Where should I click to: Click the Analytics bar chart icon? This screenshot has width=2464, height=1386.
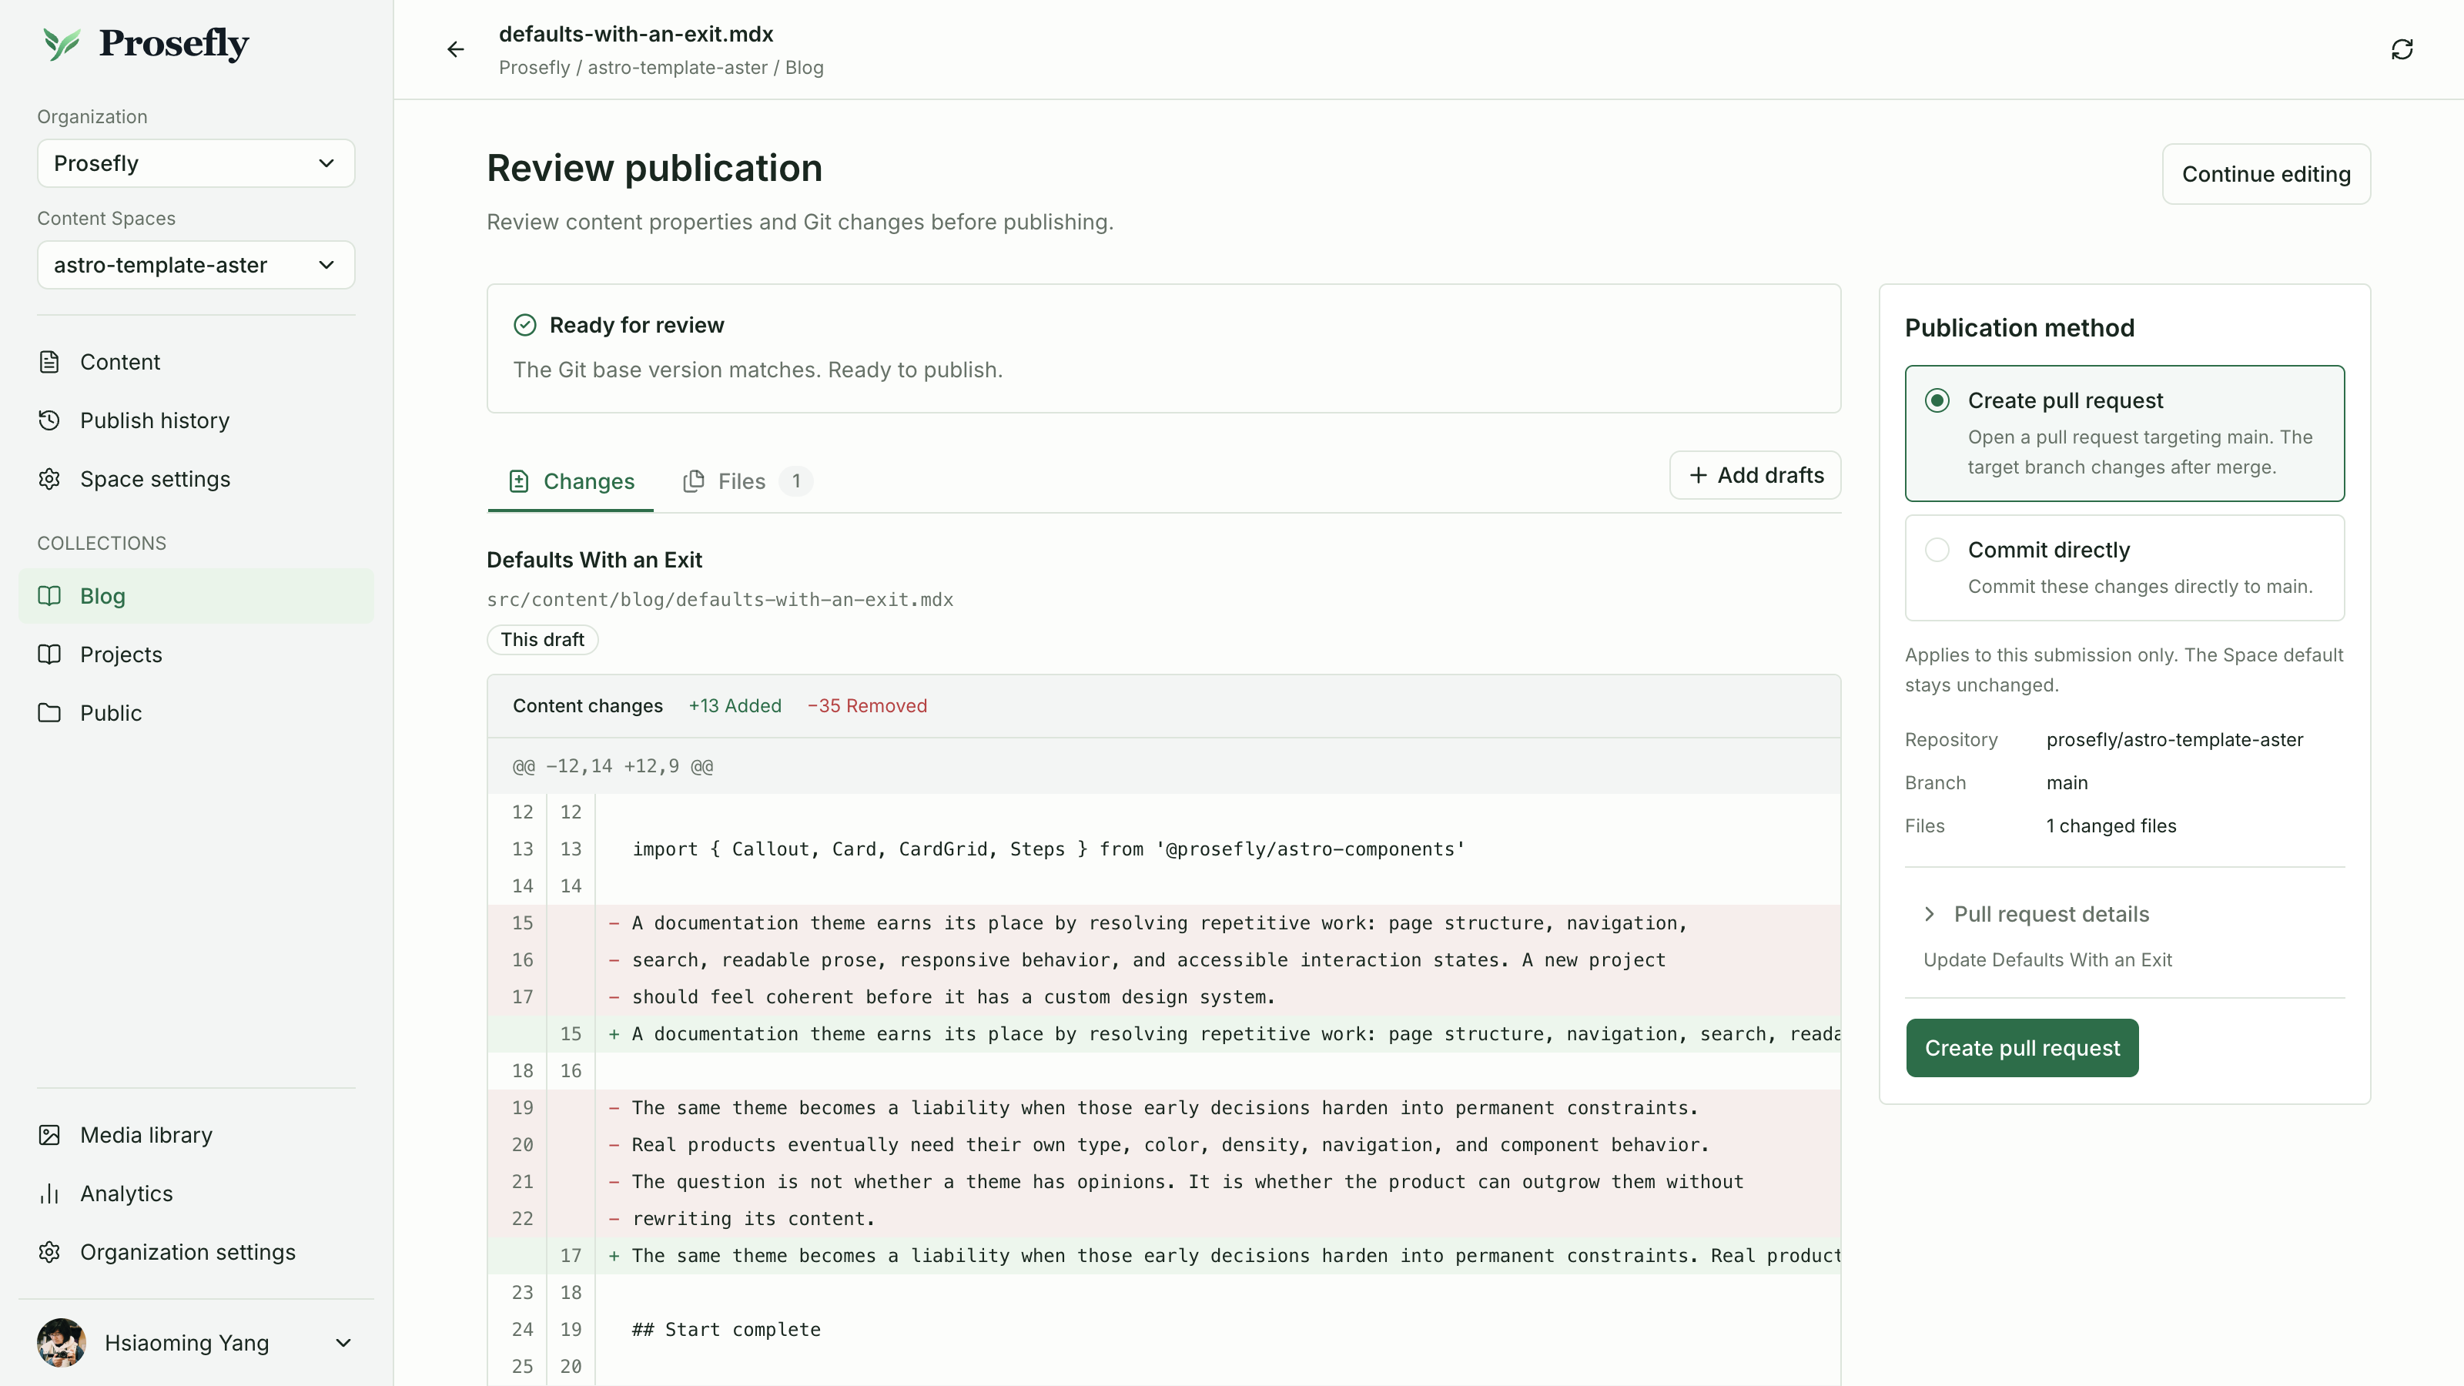click(50, 1193)
